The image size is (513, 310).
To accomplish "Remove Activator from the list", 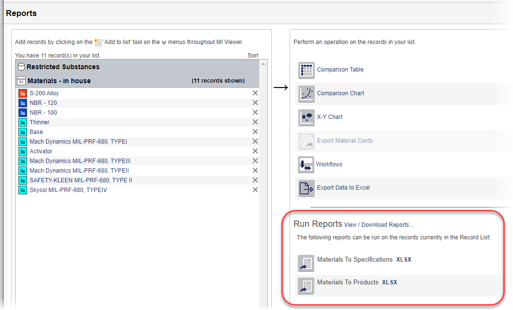I will [255, 151].
